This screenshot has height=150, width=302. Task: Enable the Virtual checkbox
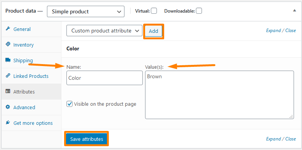tap(154, 11)
